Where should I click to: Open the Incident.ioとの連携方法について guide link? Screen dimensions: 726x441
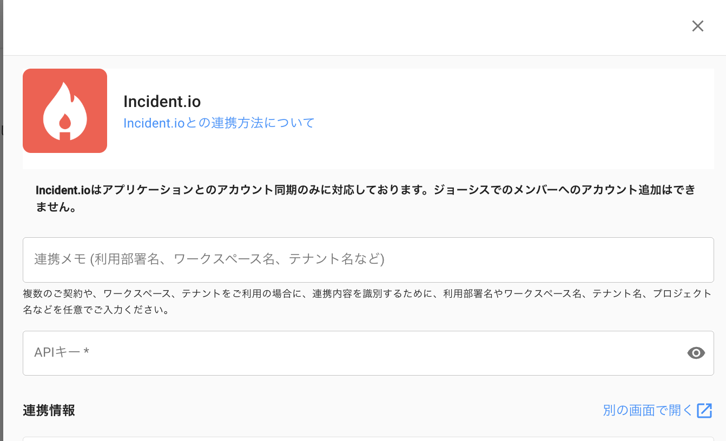219,123
